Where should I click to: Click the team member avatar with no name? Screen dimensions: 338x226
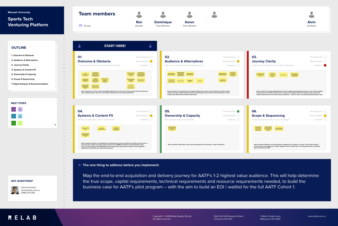click(x=214, y=15)
